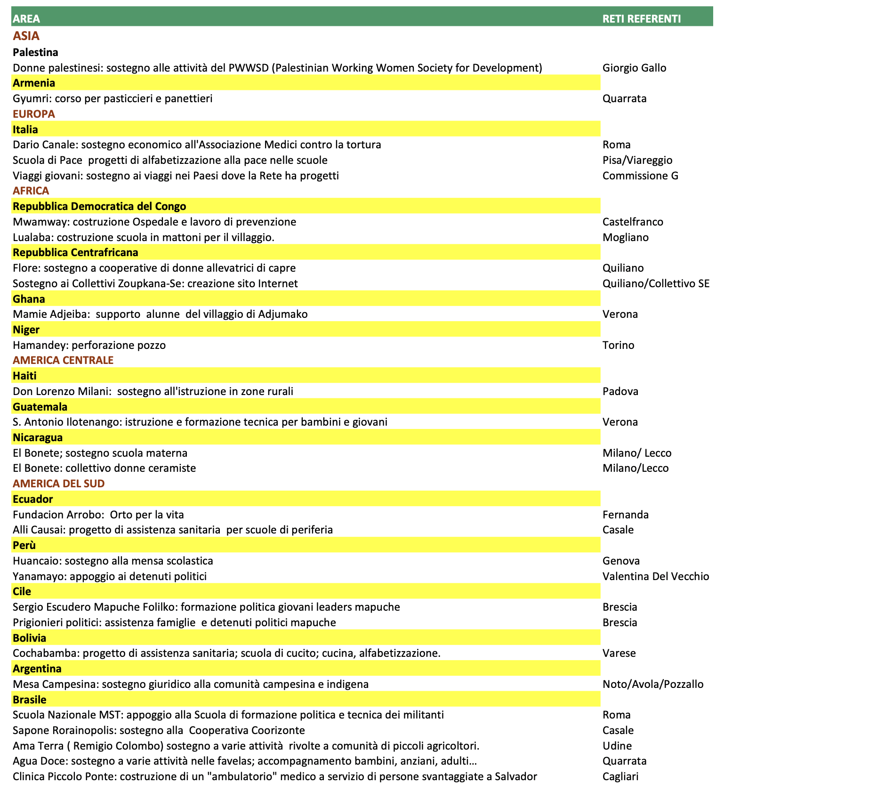Click El Bonete donne ceramiste cell

(104, 468)
